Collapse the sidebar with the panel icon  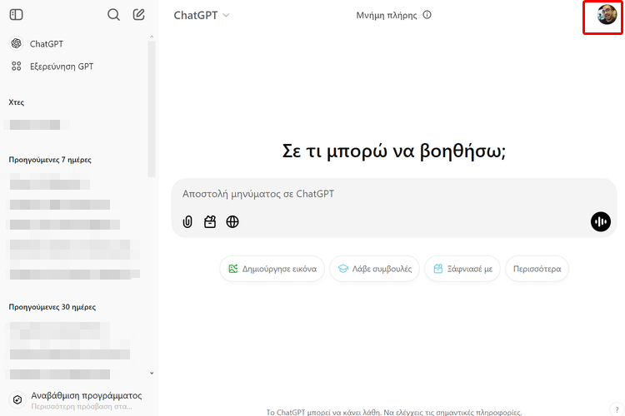pyautogui.click(x=17, y=15)
